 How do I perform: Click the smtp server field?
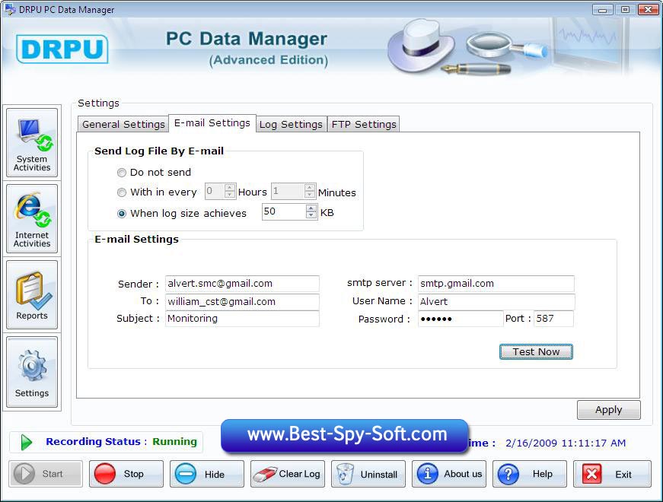[496, 284]
